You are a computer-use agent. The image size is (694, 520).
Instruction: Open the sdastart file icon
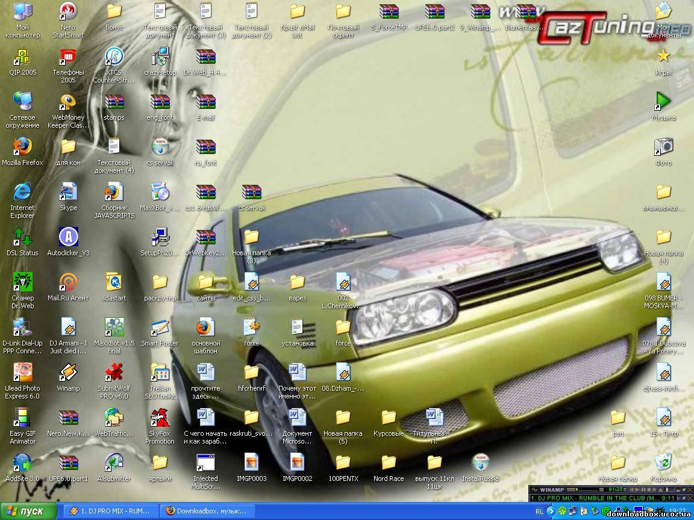(114, 288)
